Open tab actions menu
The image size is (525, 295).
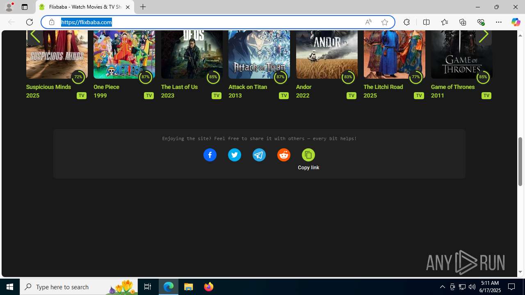tap(25, 7)
